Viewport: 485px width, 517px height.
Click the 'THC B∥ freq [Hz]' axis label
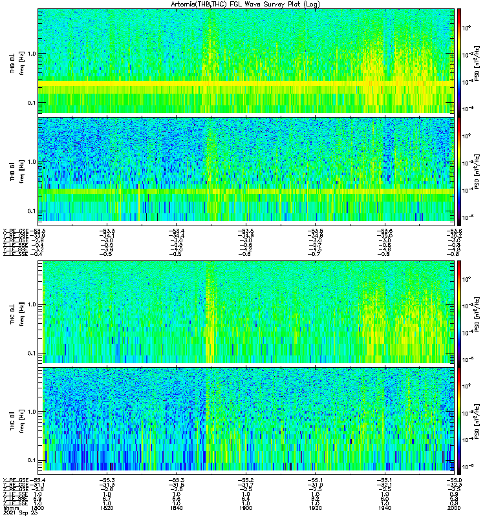(x=17, y=421)
